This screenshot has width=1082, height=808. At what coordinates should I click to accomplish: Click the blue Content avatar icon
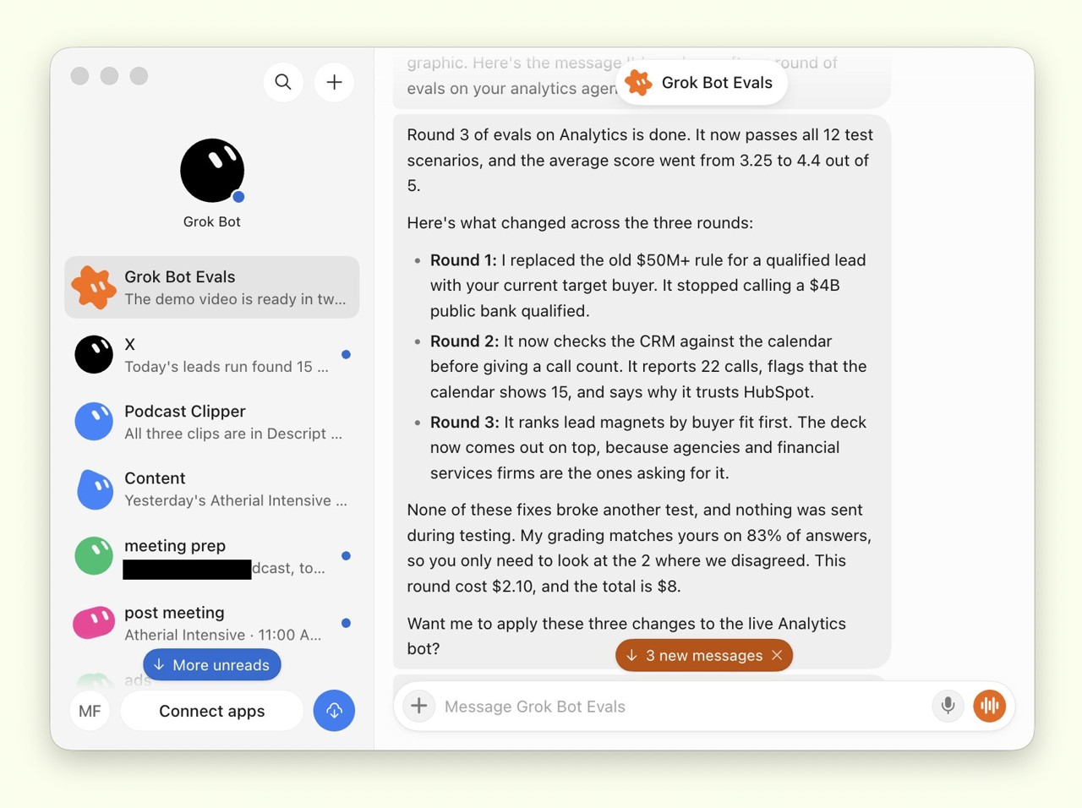pos(95,489)
